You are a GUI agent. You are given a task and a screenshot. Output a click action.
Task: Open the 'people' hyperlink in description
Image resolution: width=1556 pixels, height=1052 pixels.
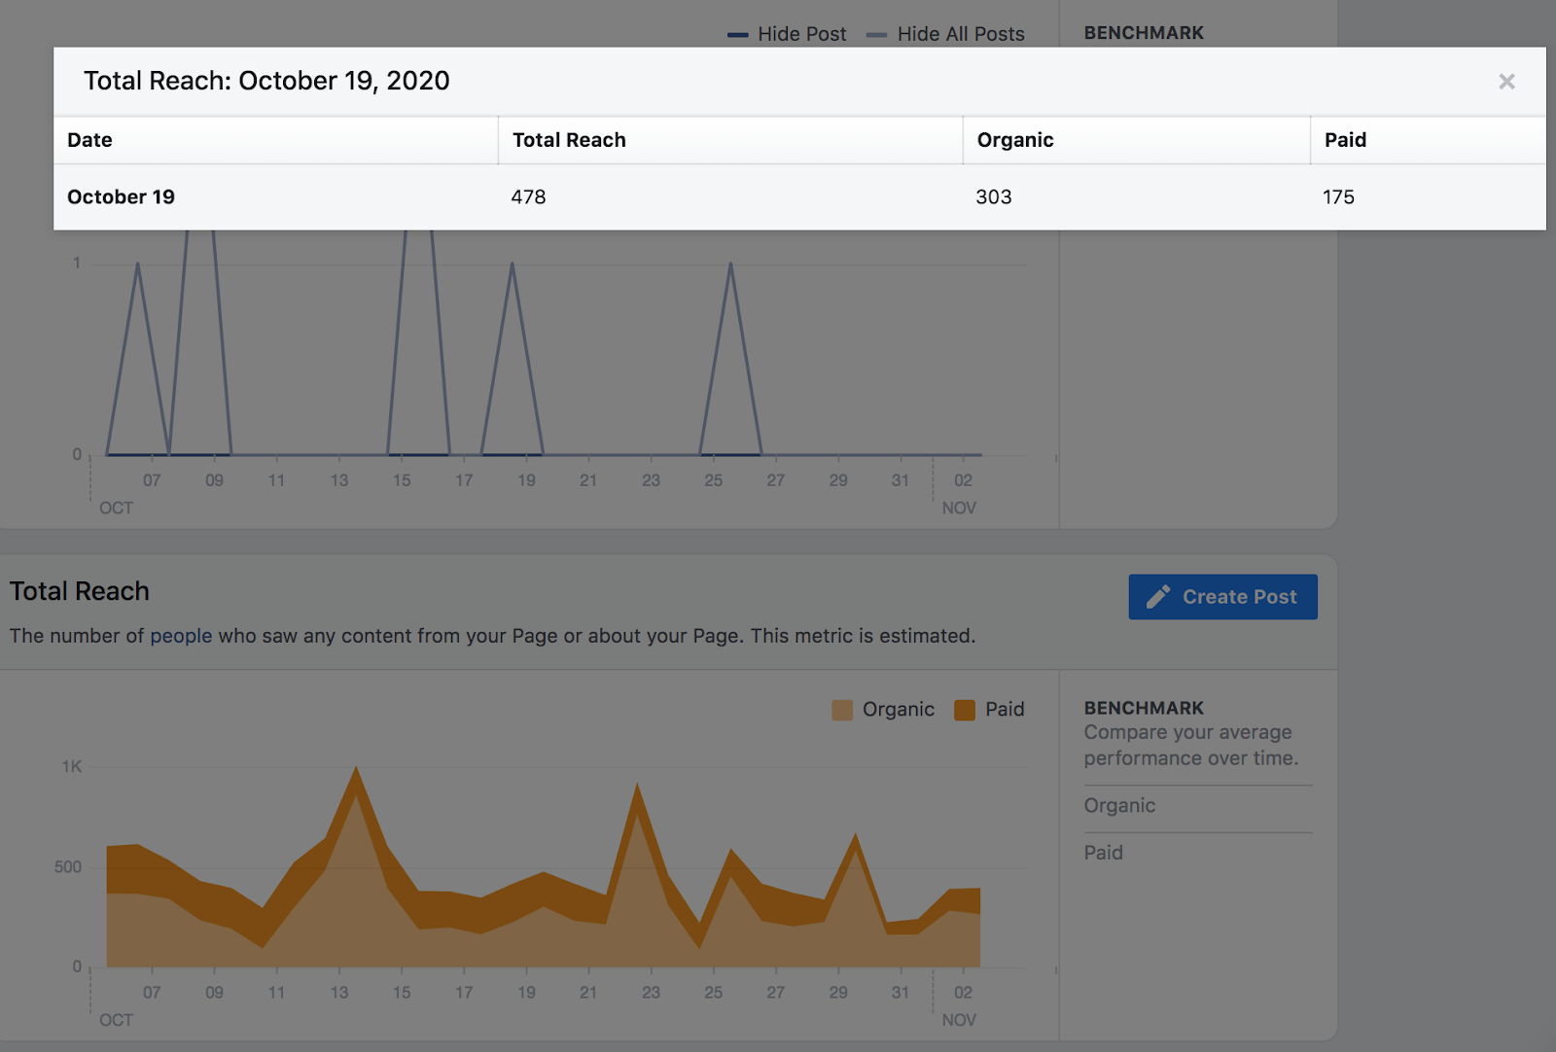pyautogui.click(x=181, y=636)
